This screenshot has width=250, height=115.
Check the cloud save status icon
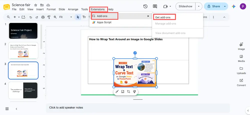click(x=48, y=5)
